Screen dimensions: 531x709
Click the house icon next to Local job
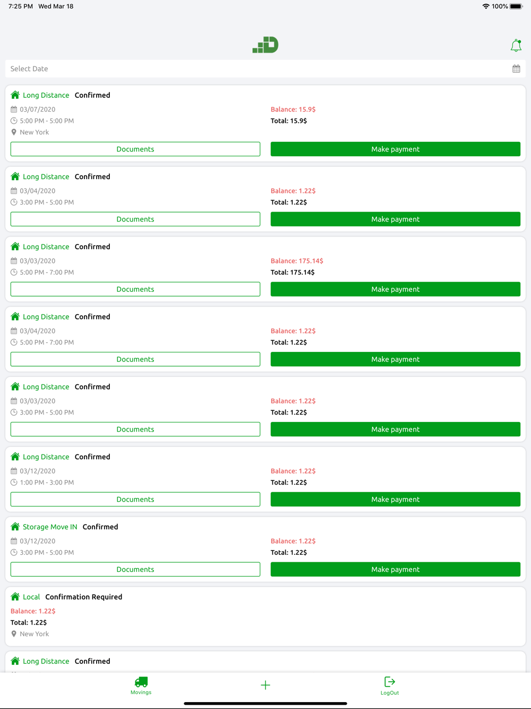(x=15, y=597)
